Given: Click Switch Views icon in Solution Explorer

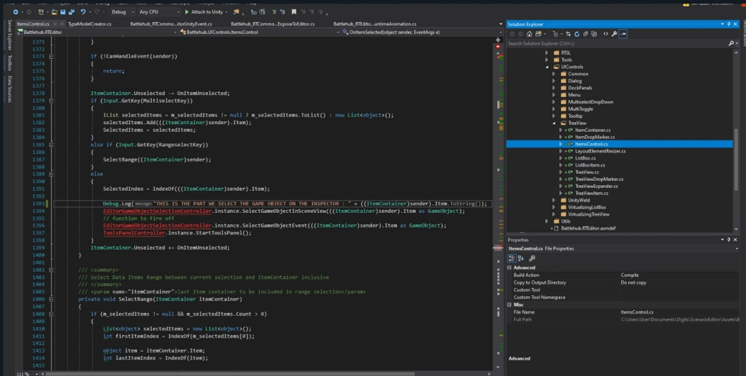Looking at the screenshot, I should (539, 34).
